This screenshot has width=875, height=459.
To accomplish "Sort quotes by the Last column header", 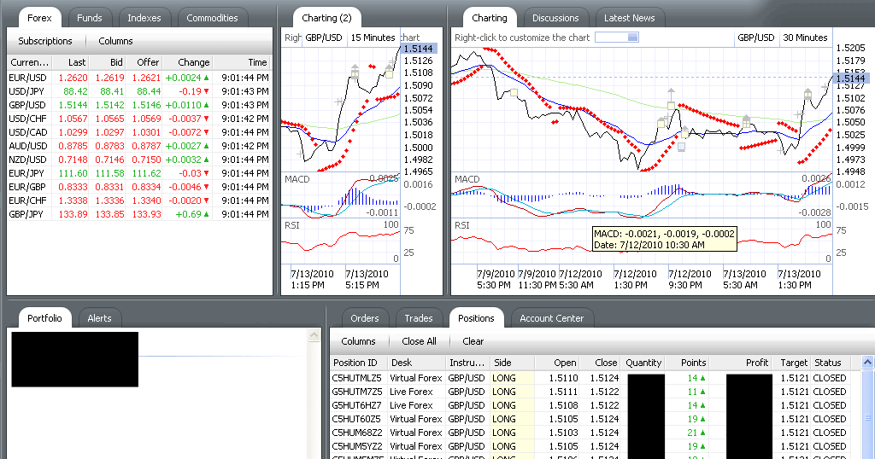I will click(x=71, y=62).
